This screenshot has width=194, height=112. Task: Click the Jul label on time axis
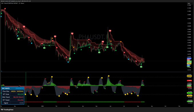point(124,106)
